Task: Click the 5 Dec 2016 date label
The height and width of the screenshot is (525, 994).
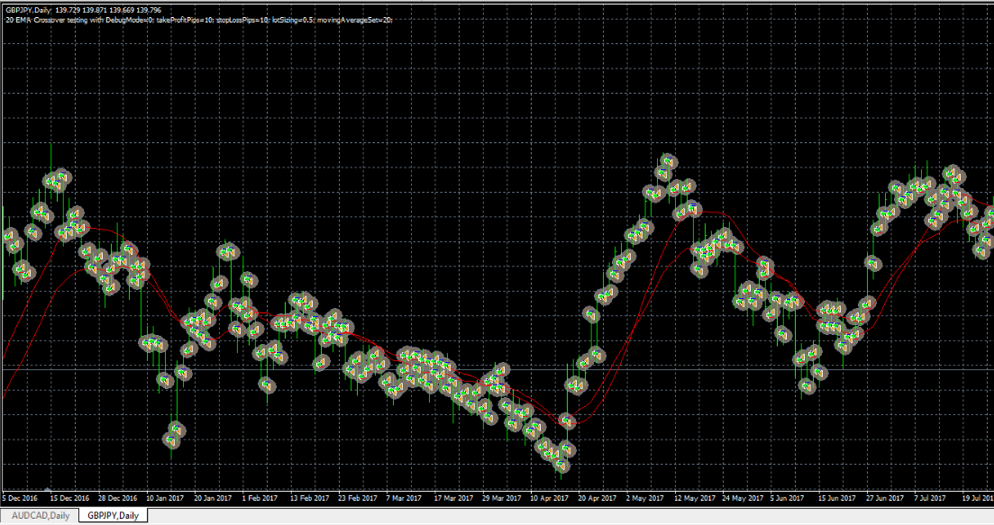Action: click(x=21, y=498)
